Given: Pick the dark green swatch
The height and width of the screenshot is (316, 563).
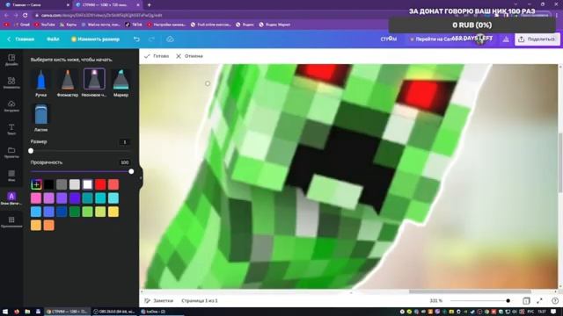Looking at the screenshot, I should 75,212.
